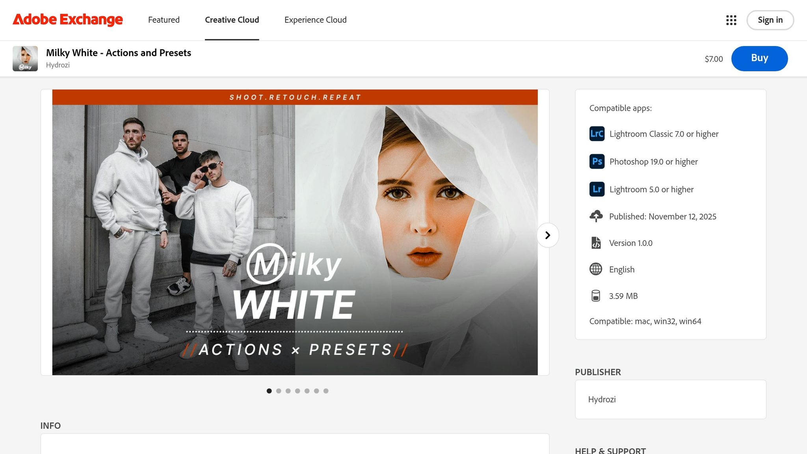Click 'Lightroom Classic 7.0 or higher' text
The image size is (807, 454).
[x=664, y=134]
